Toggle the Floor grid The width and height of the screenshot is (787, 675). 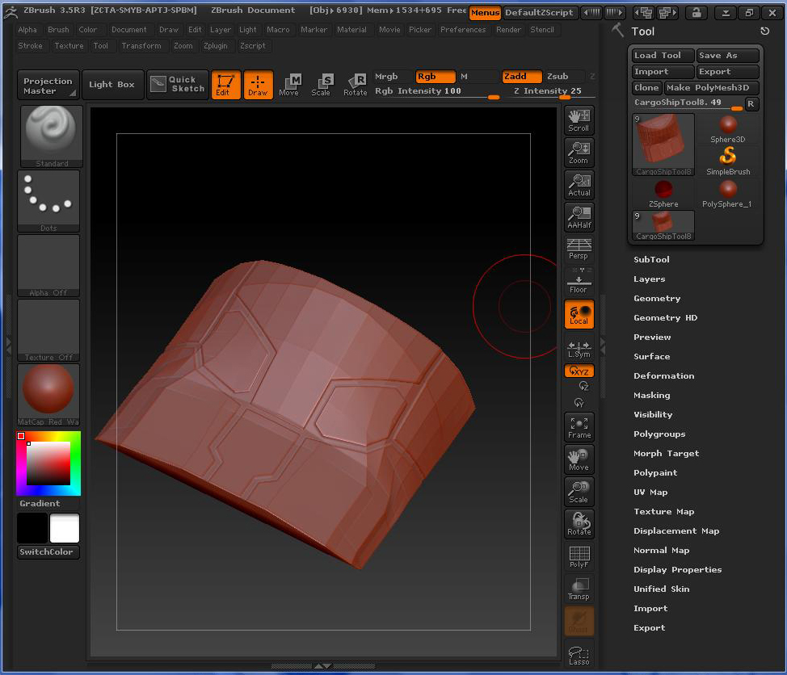click(579, 282)
